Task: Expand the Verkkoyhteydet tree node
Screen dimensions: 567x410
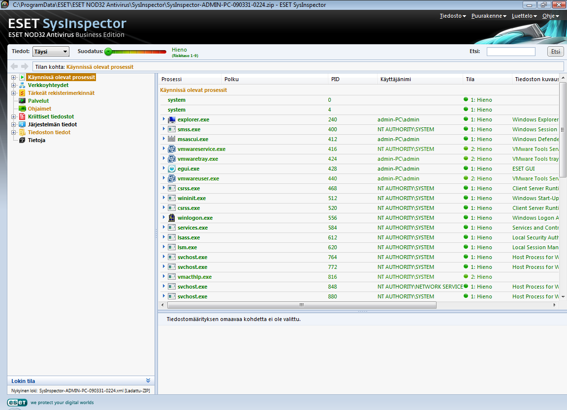Action: point(13,85)
